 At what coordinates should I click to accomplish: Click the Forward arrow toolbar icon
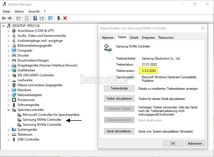tap(10, 18)
